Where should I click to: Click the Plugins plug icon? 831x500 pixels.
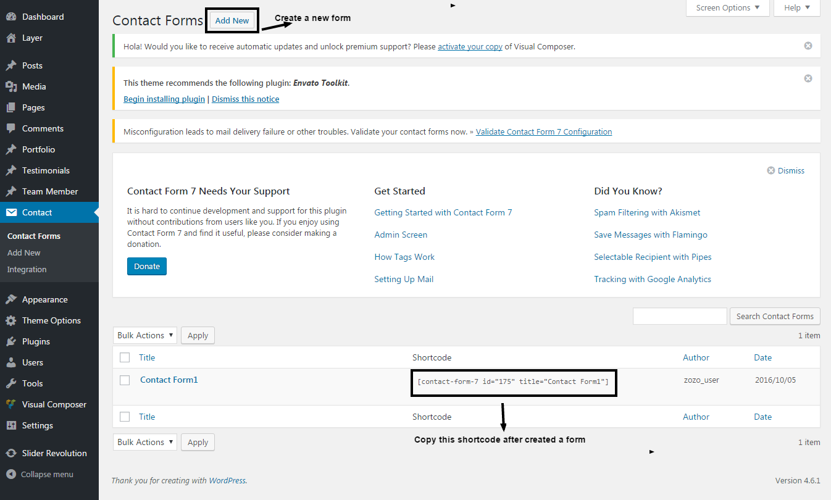pyautogui.click(x=11, y=341)
